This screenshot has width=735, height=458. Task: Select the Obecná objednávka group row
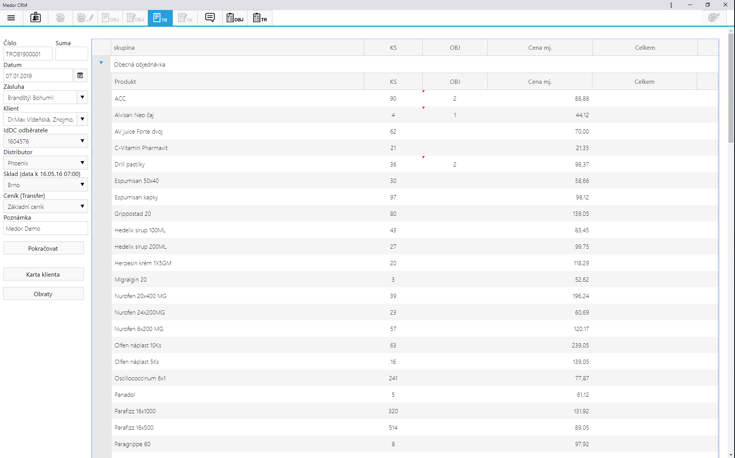415,64
